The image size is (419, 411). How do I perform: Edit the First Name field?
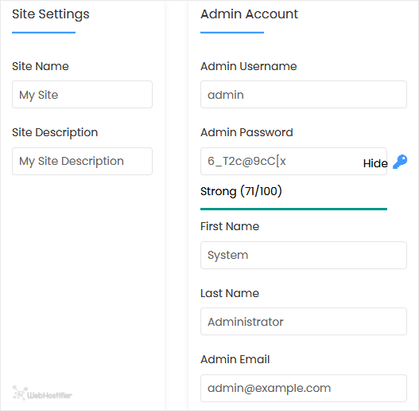click(304, 255)
